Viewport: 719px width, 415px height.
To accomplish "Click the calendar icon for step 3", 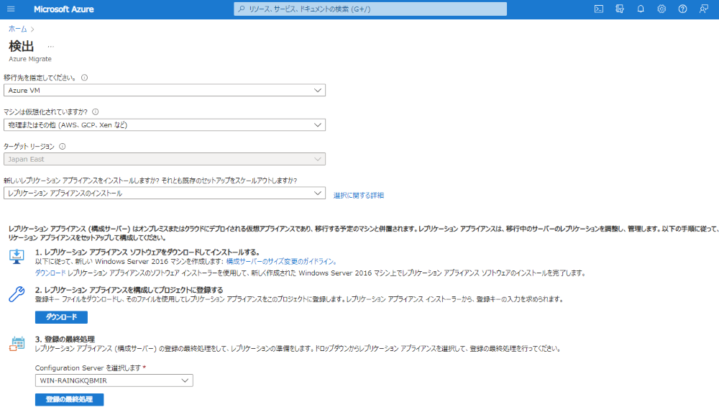I will tap(17, 344).
